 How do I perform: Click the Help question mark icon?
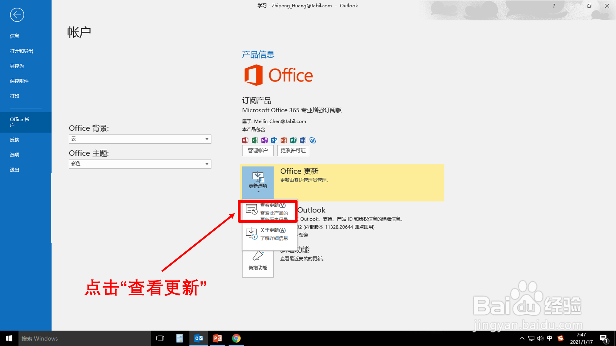pyautogui.click(x=553, y=6)
